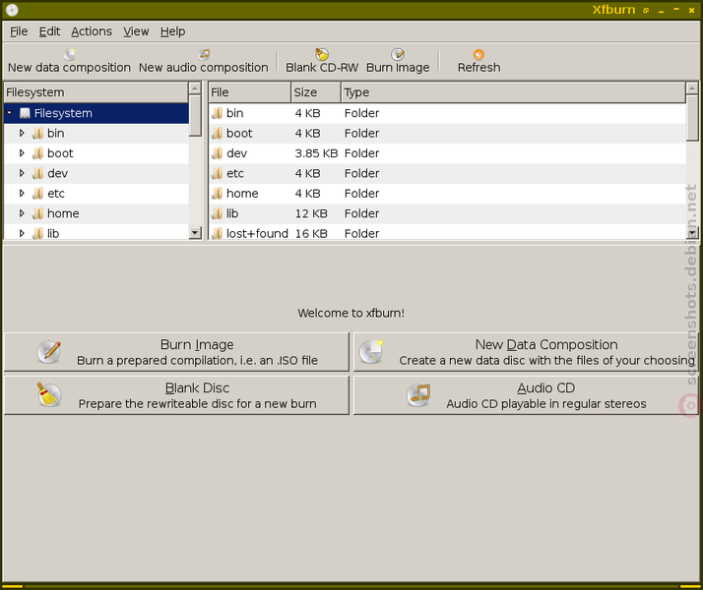Click tree pane scrollbar down arrow
The height and width of the screenshot is (590, 703).
[x=195, y=232]
